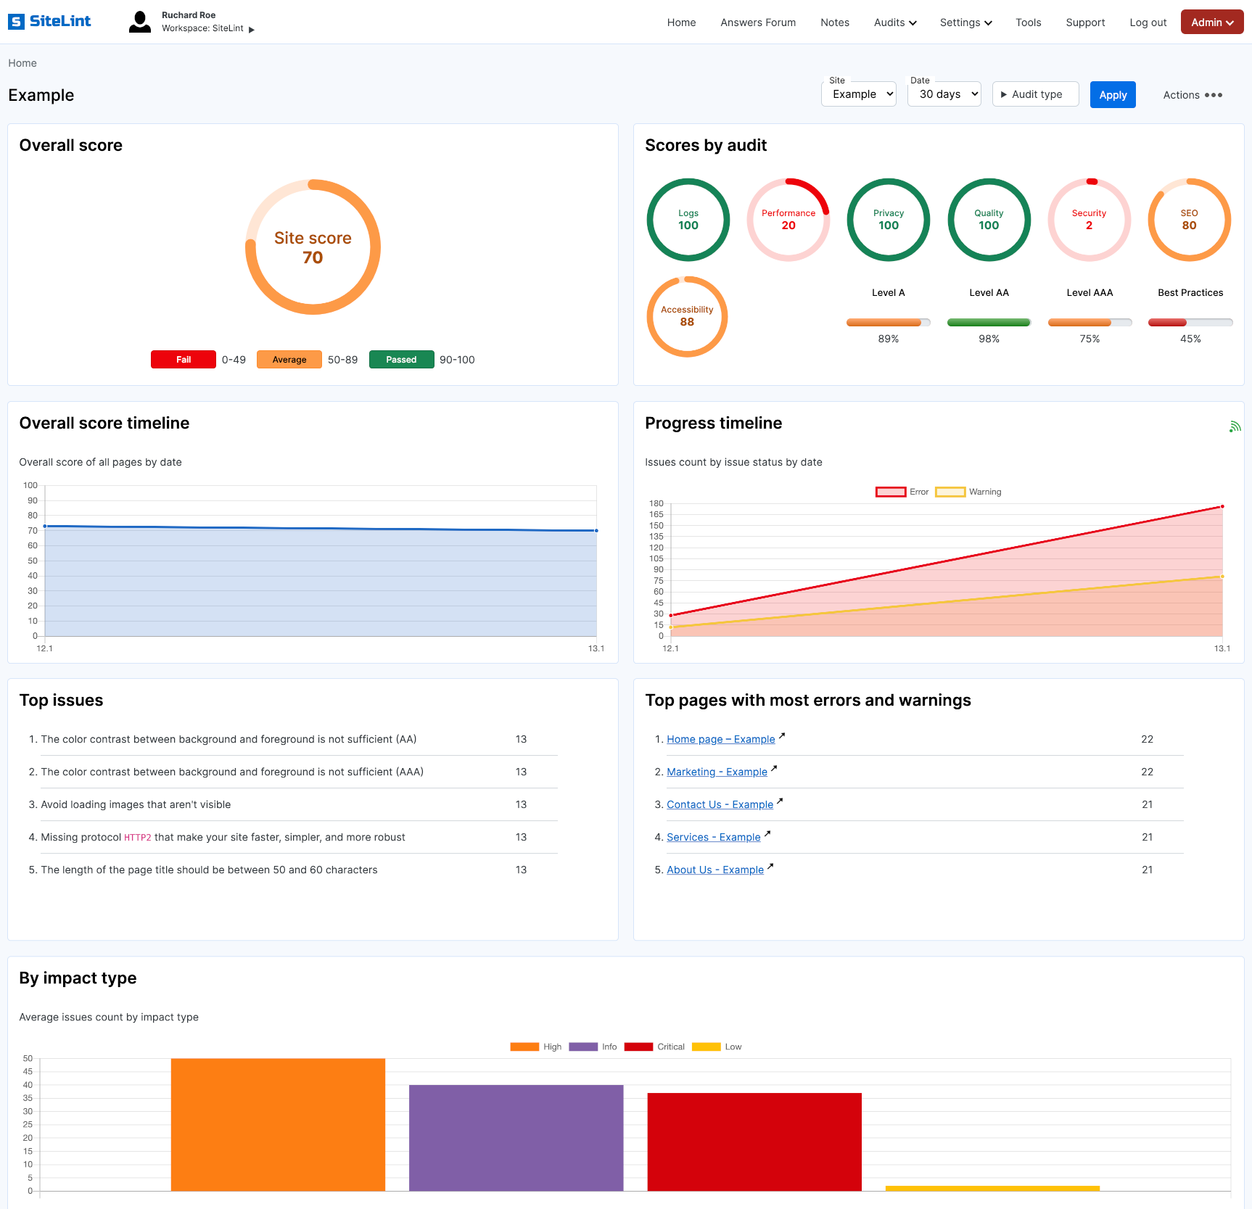1252x1209 pixels.
Task: Open the Contact Us - Example link
Action: point(720,804)
